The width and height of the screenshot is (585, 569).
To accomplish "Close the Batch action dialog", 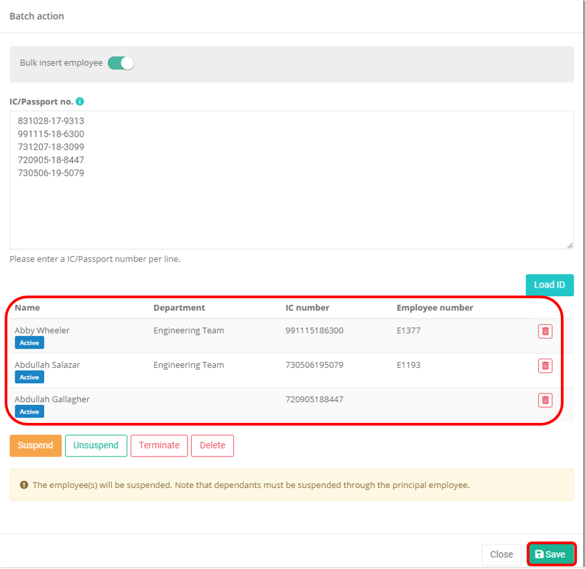I will click(501, 554).
